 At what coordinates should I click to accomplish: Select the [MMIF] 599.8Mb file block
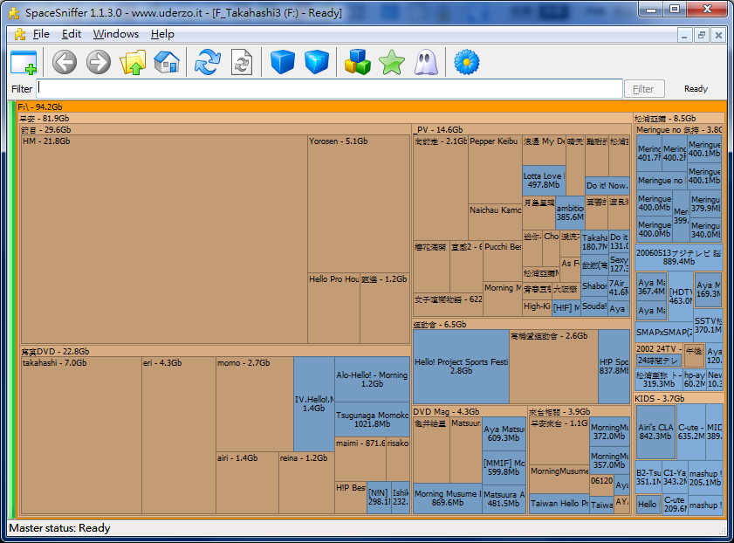point(504,468)
